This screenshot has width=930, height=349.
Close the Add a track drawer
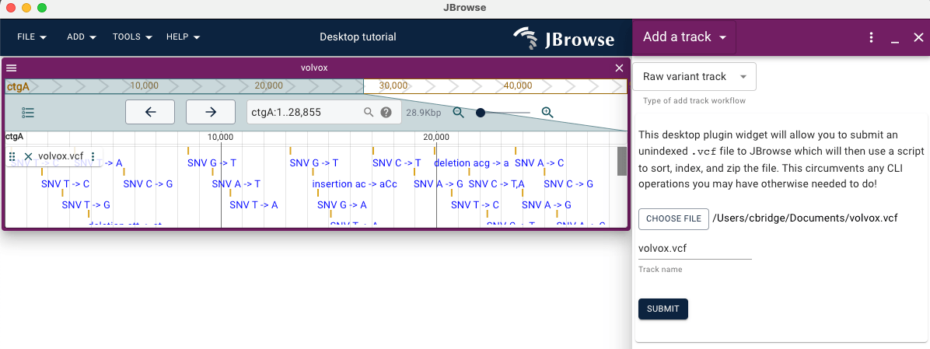coord(918,37)
